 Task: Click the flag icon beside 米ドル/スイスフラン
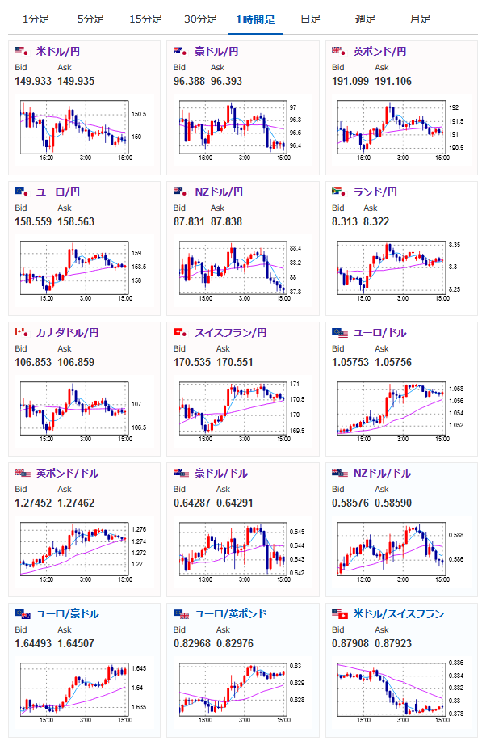click(340, 613)
